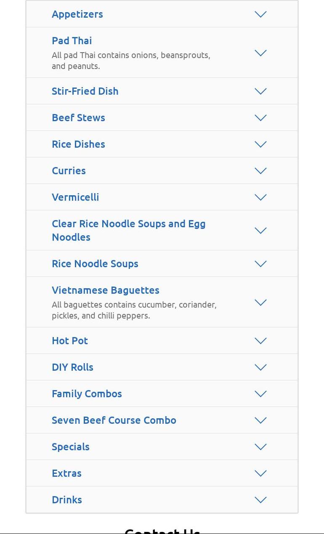Expand Beef Stews with its arrow

click(x=260, y=118)
